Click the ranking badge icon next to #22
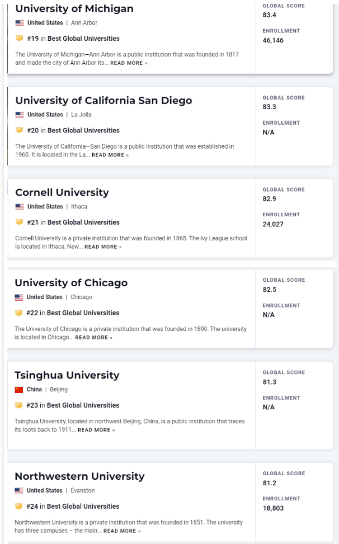 (x=19, y=313)
